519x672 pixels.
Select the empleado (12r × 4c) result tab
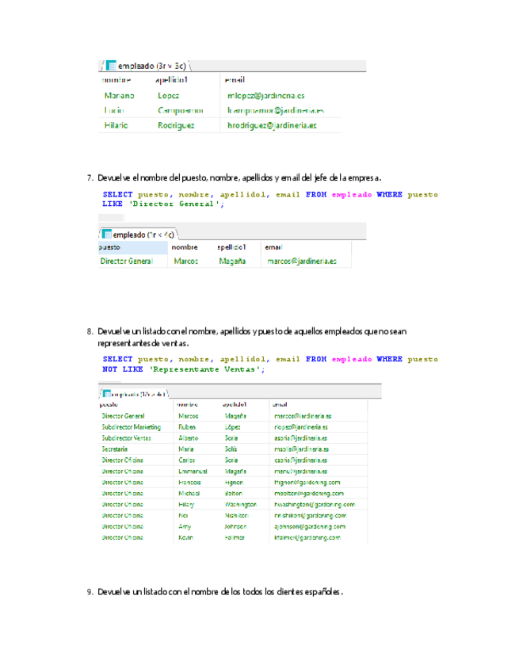click(x=134, y=394)
